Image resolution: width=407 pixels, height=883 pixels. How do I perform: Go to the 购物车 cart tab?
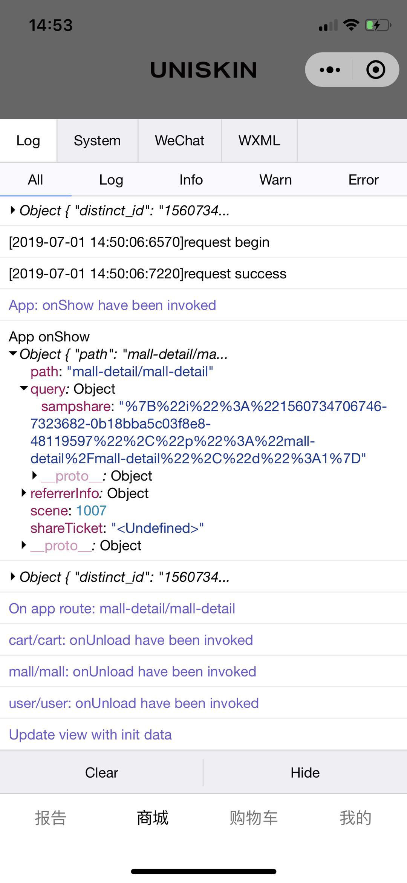point(254,818)
